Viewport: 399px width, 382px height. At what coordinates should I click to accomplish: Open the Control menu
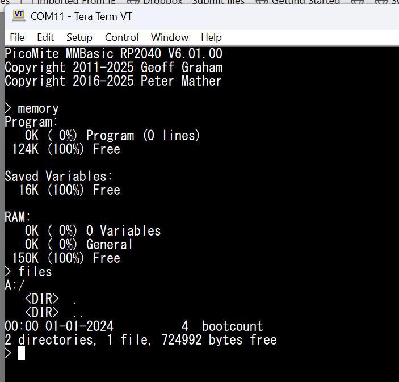coord(121,37)
